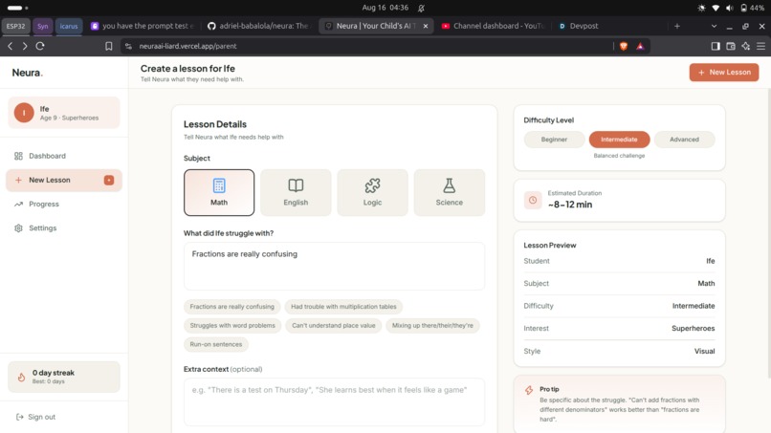Screen dimensions: 771x433
Task: Open the ESP32 tab group
Action: pos(15,26)
